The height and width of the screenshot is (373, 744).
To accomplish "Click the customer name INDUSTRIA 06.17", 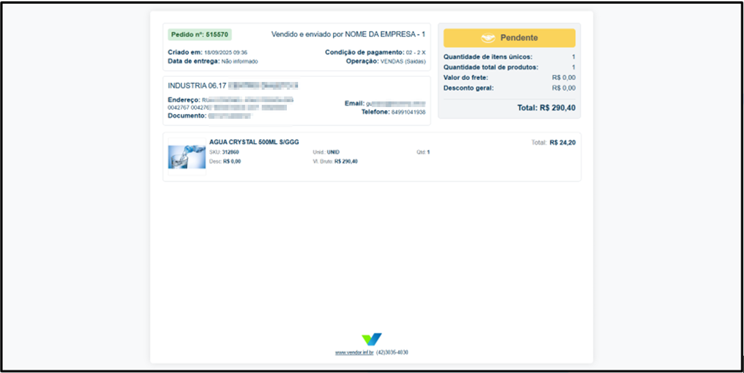I will tap(197, 86).
